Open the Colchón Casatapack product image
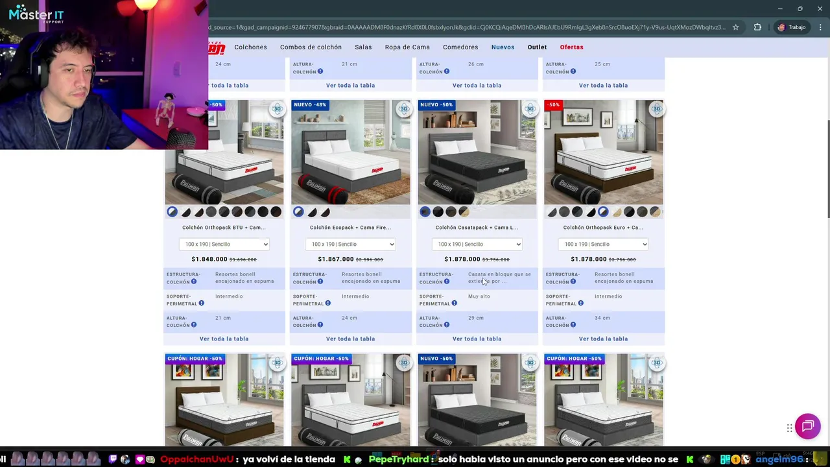 (x=477, y=152)
